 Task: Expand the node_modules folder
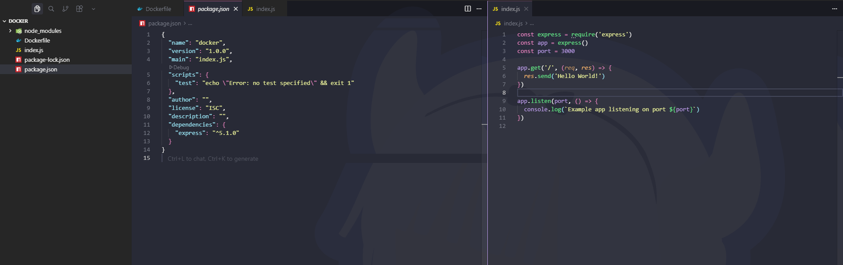tap(10, 31)
